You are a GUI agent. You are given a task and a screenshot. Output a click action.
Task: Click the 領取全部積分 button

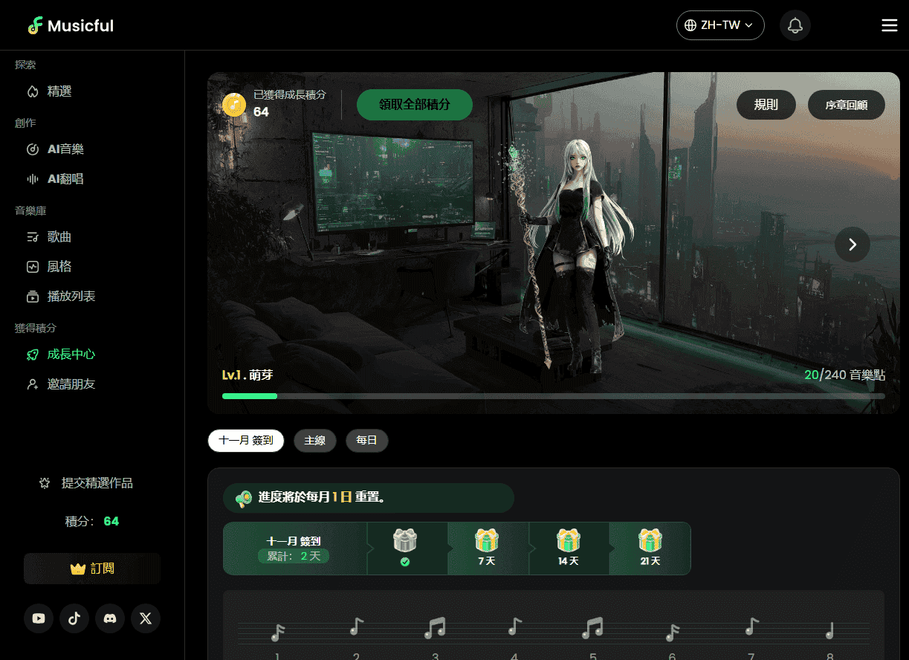pyautogui.click(x=414, y=105)
